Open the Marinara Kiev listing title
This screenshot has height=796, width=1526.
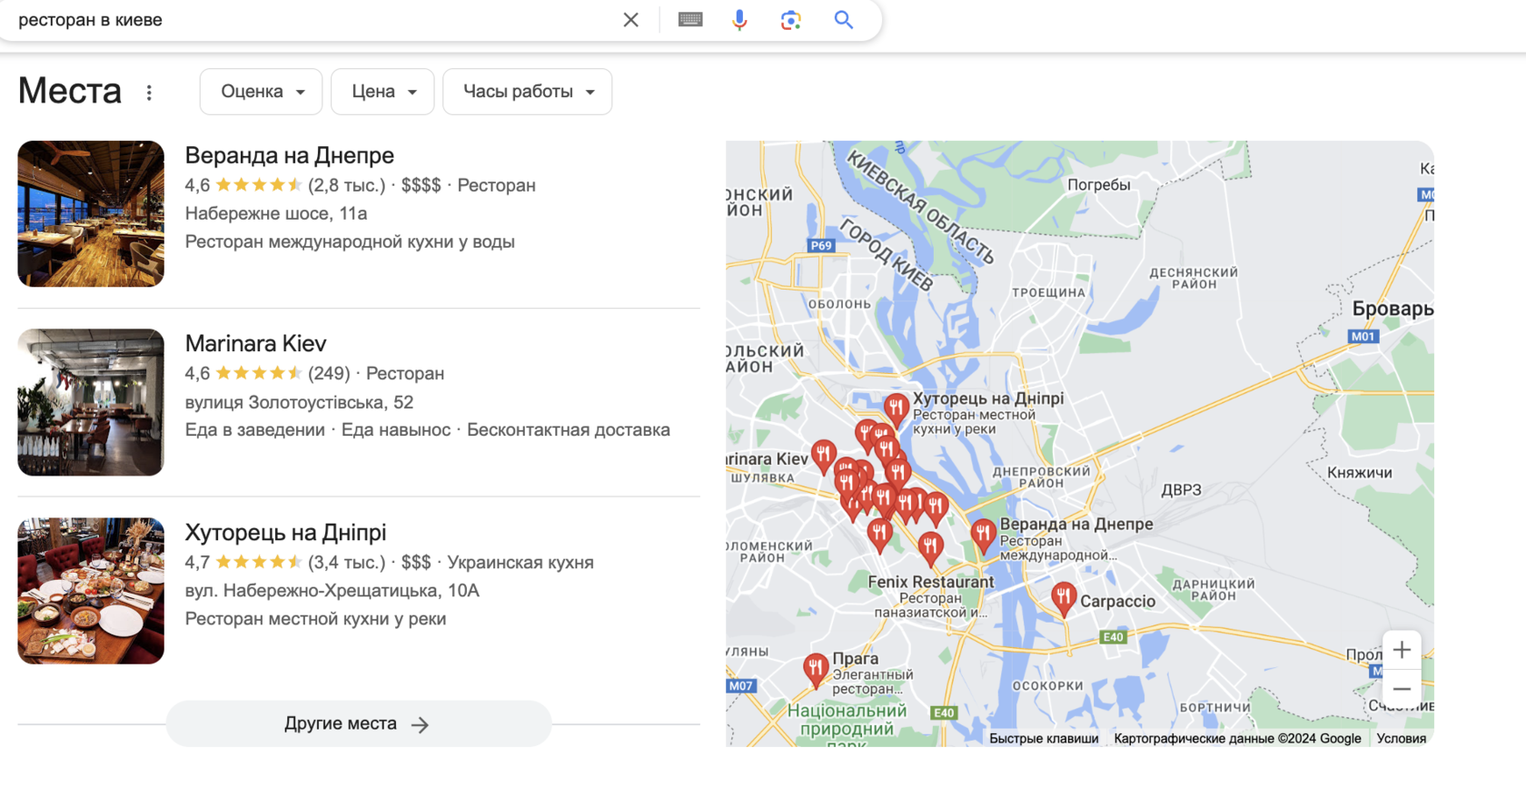255,344
